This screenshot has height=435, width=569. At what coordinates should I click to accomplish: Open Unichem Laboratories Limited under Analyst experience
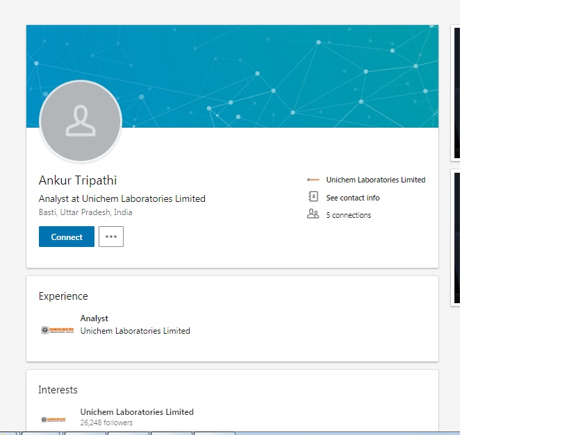coord(135,331)
